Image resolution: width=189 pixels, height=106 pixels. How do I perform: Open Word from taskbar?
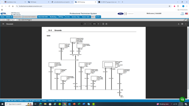pos(84,104)
